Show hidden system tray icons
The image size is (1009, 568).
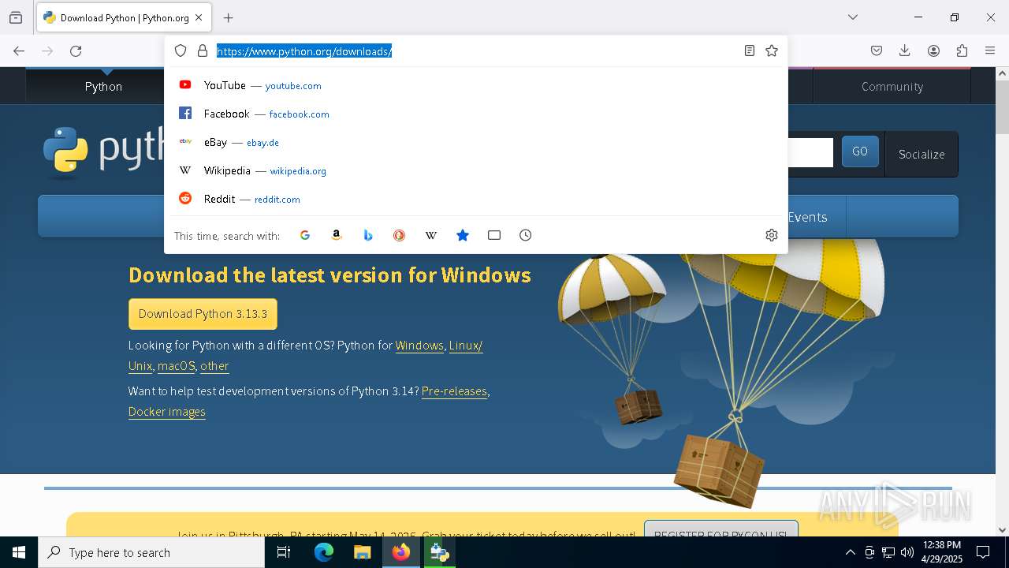(x=850, y=552)
